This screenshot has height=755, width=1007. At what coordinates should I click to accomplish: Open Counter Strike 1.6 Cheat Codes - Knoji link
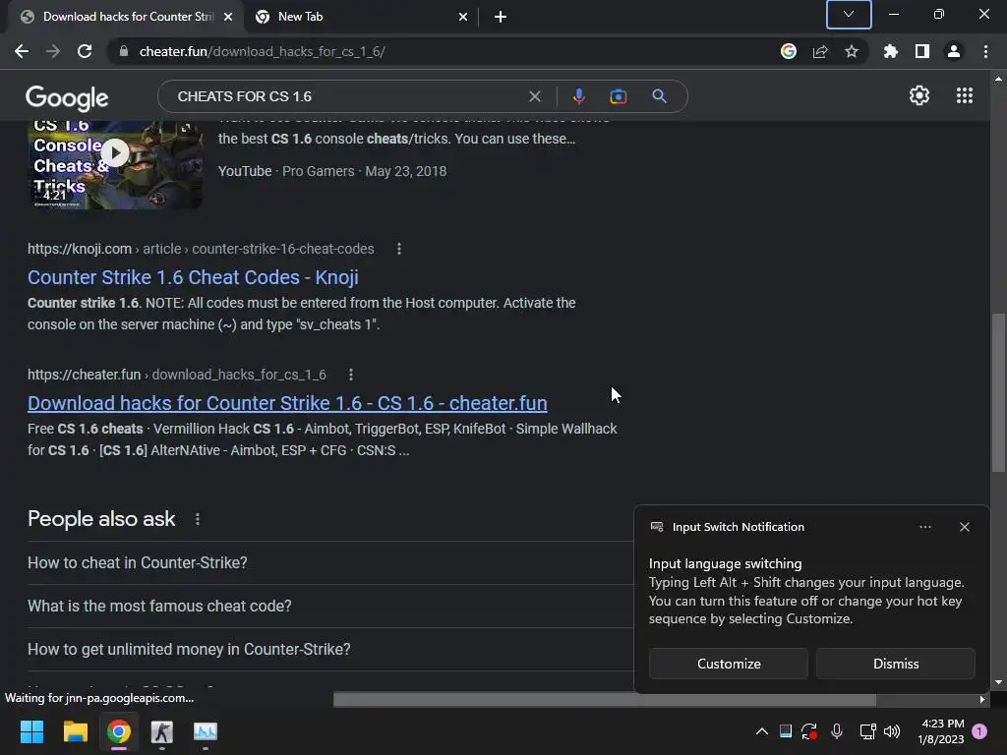[x=193, y=277]
